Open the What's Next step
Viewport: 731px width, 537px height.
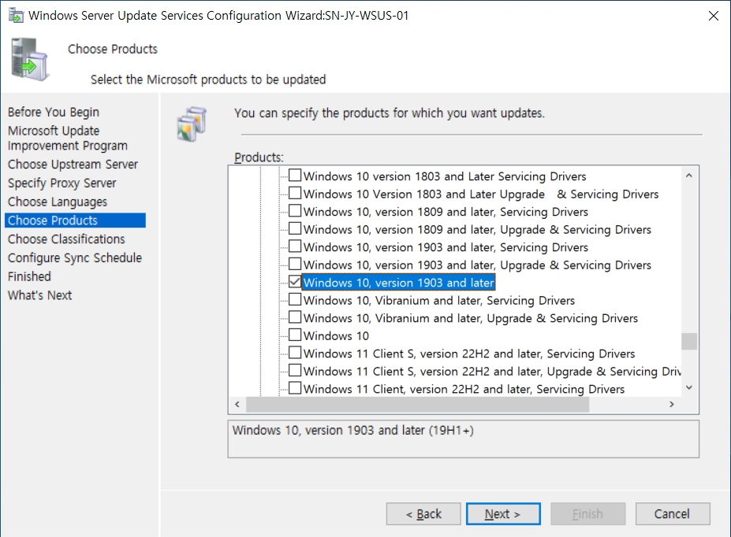[x=39, y=295]
